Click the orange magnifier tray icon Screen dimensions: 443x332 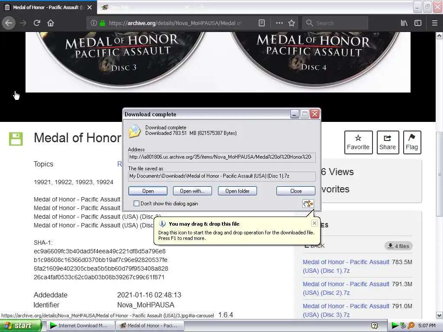pos(411,326)
